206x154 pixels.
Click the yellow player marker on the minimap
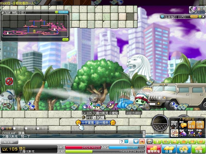pos(34,31)
